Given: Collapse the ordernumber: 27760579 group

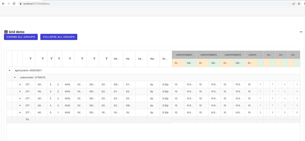Looking at the screenshot, I should click(15, 78).
